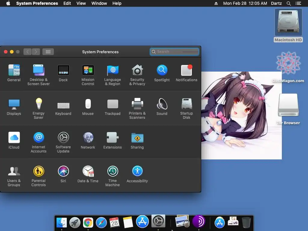Open the Extensions preference pane

click(x=112, y=140)
